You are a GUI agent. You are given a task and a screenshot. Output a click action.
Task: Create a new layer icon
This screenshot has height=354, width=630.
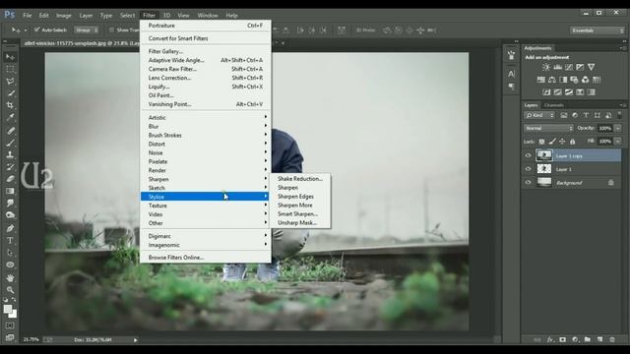599,339
